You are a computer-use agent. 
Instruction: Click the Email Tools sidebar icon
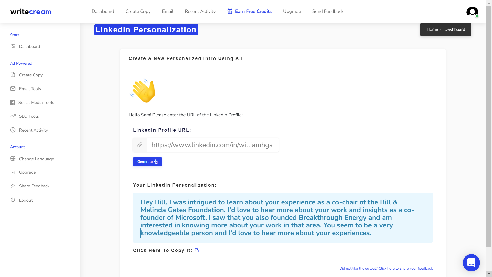pyautogui.click(x=13, y=88)
